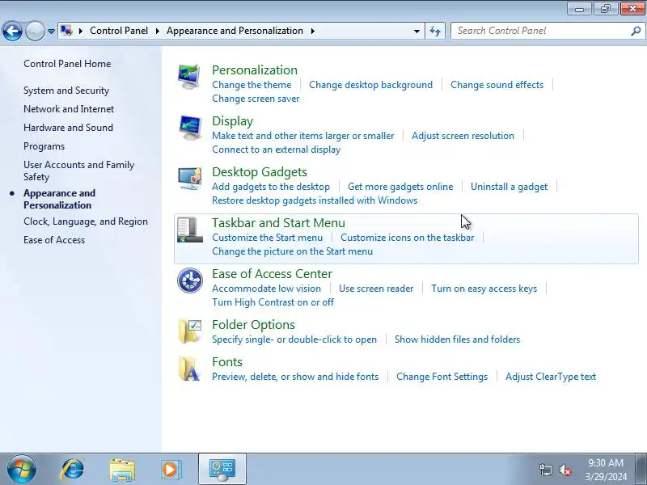Open Windows Explorer from the taskbar

(122, 470)
